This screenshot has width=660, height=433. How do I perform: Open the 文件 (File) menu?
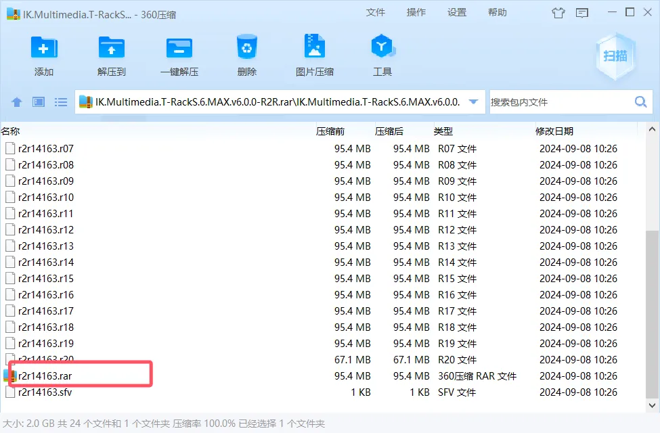tap(376, 12)
